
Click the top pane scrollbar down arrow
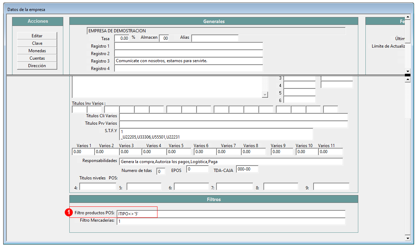click(x=407, y=71)
